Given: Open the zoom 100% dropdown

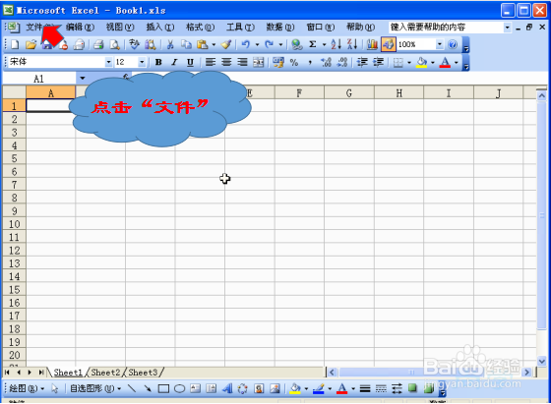Looking at the screenshot, I should pos(440,44).
